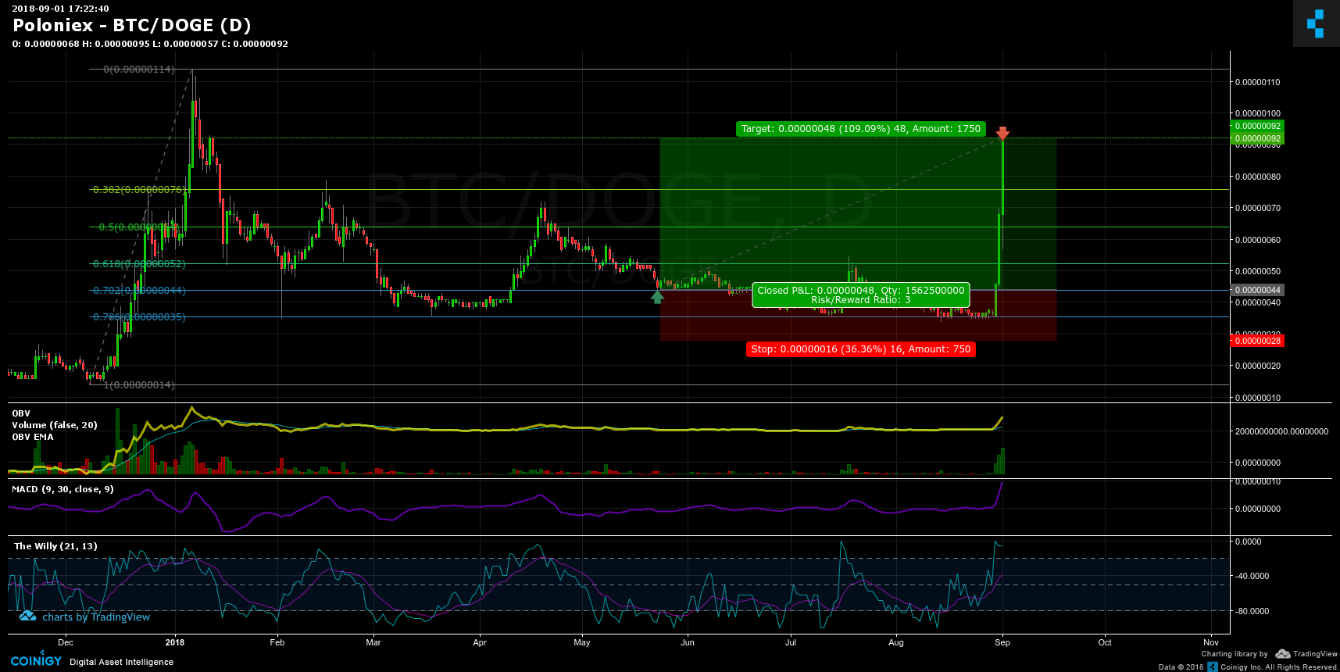Click the Fib level label 0.786(0.00000035)

click(139, 317)
